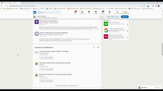163x91 pixels.
Task: Bookmark page with the star icon
Action: coord(144,6)
